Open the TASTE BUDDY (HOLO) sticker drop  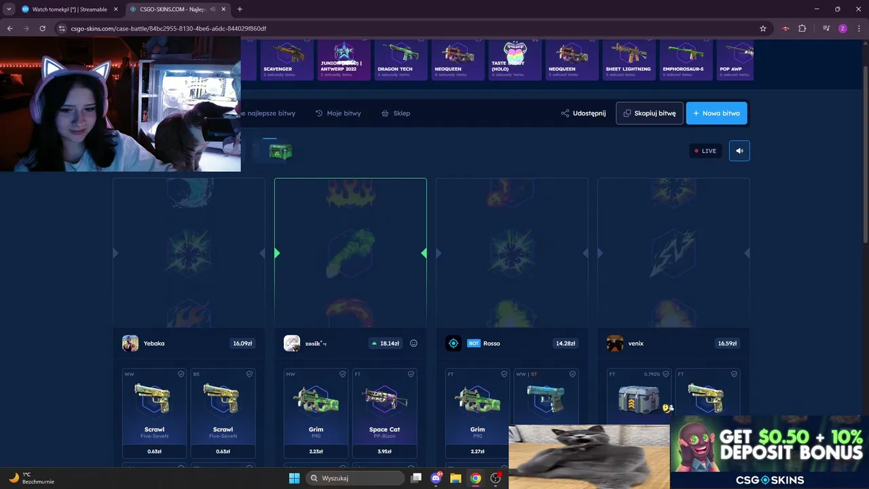tap(514, 60)
